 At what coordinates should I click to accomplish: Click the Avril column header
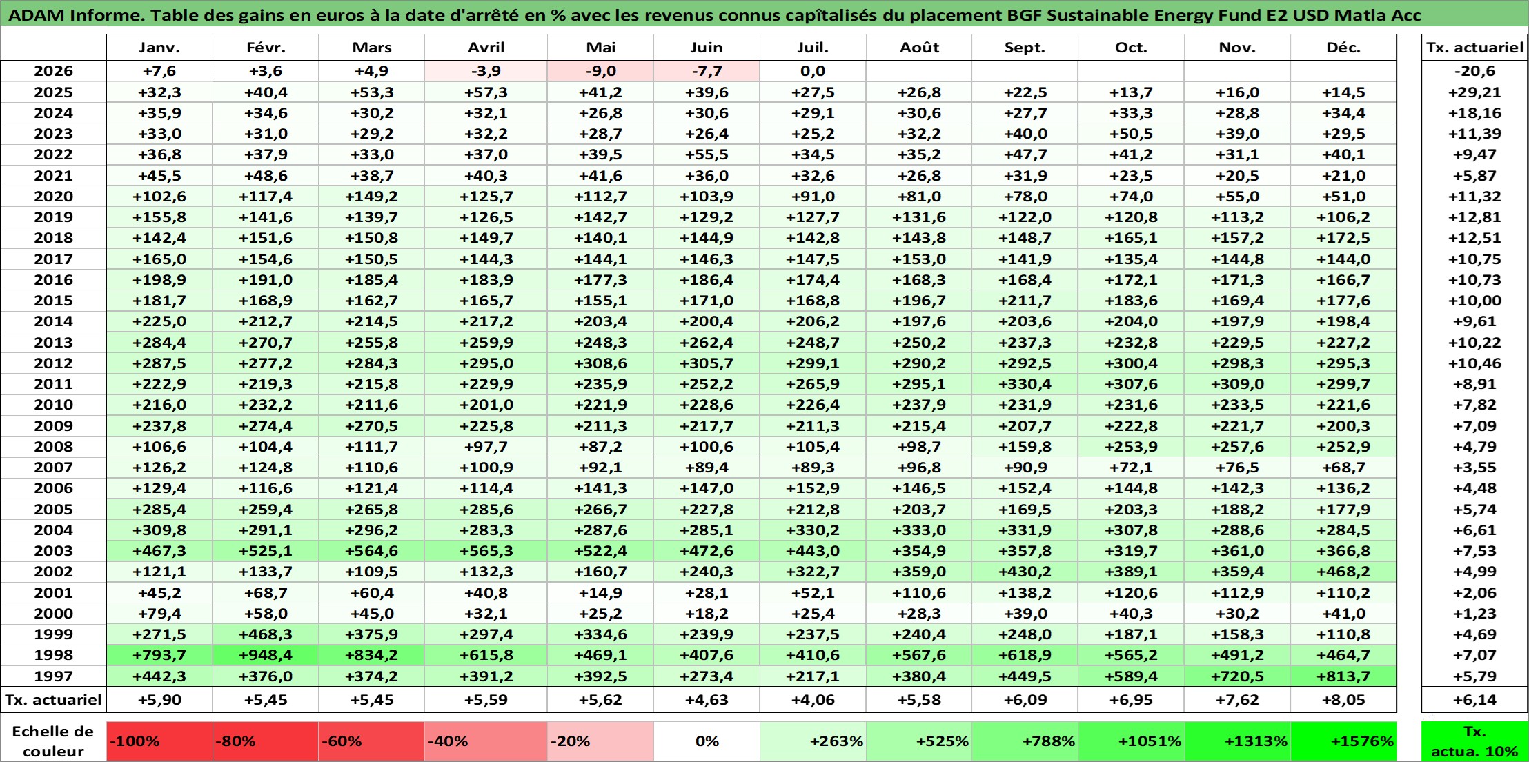486,48
